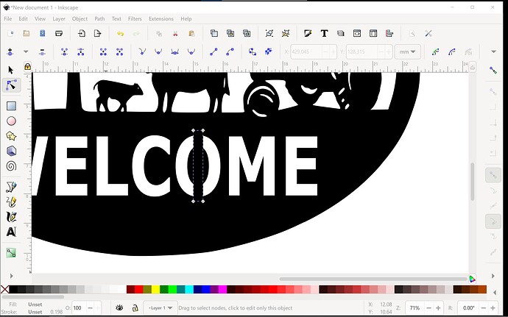Click the Export icon
Viewport: 508px width, 317px height.
tap(97, 33)
